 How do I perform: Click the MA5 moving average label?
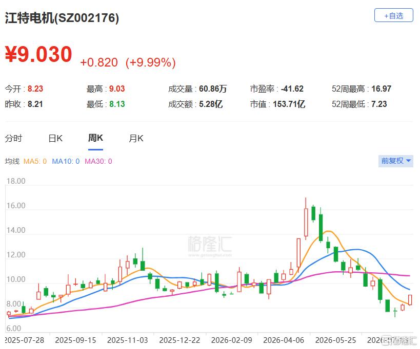(35, 161)
